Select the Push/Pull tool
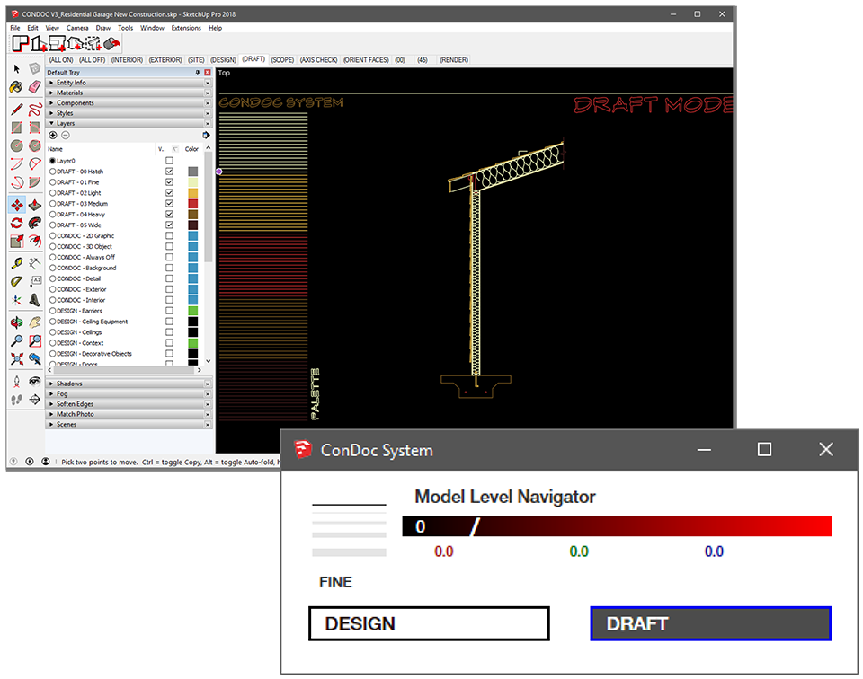 click(35, 205)
